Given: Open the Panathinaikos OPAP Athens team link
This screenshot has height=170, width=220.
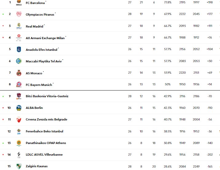Looking at the screenshot, I should click(x=46, y=143).
